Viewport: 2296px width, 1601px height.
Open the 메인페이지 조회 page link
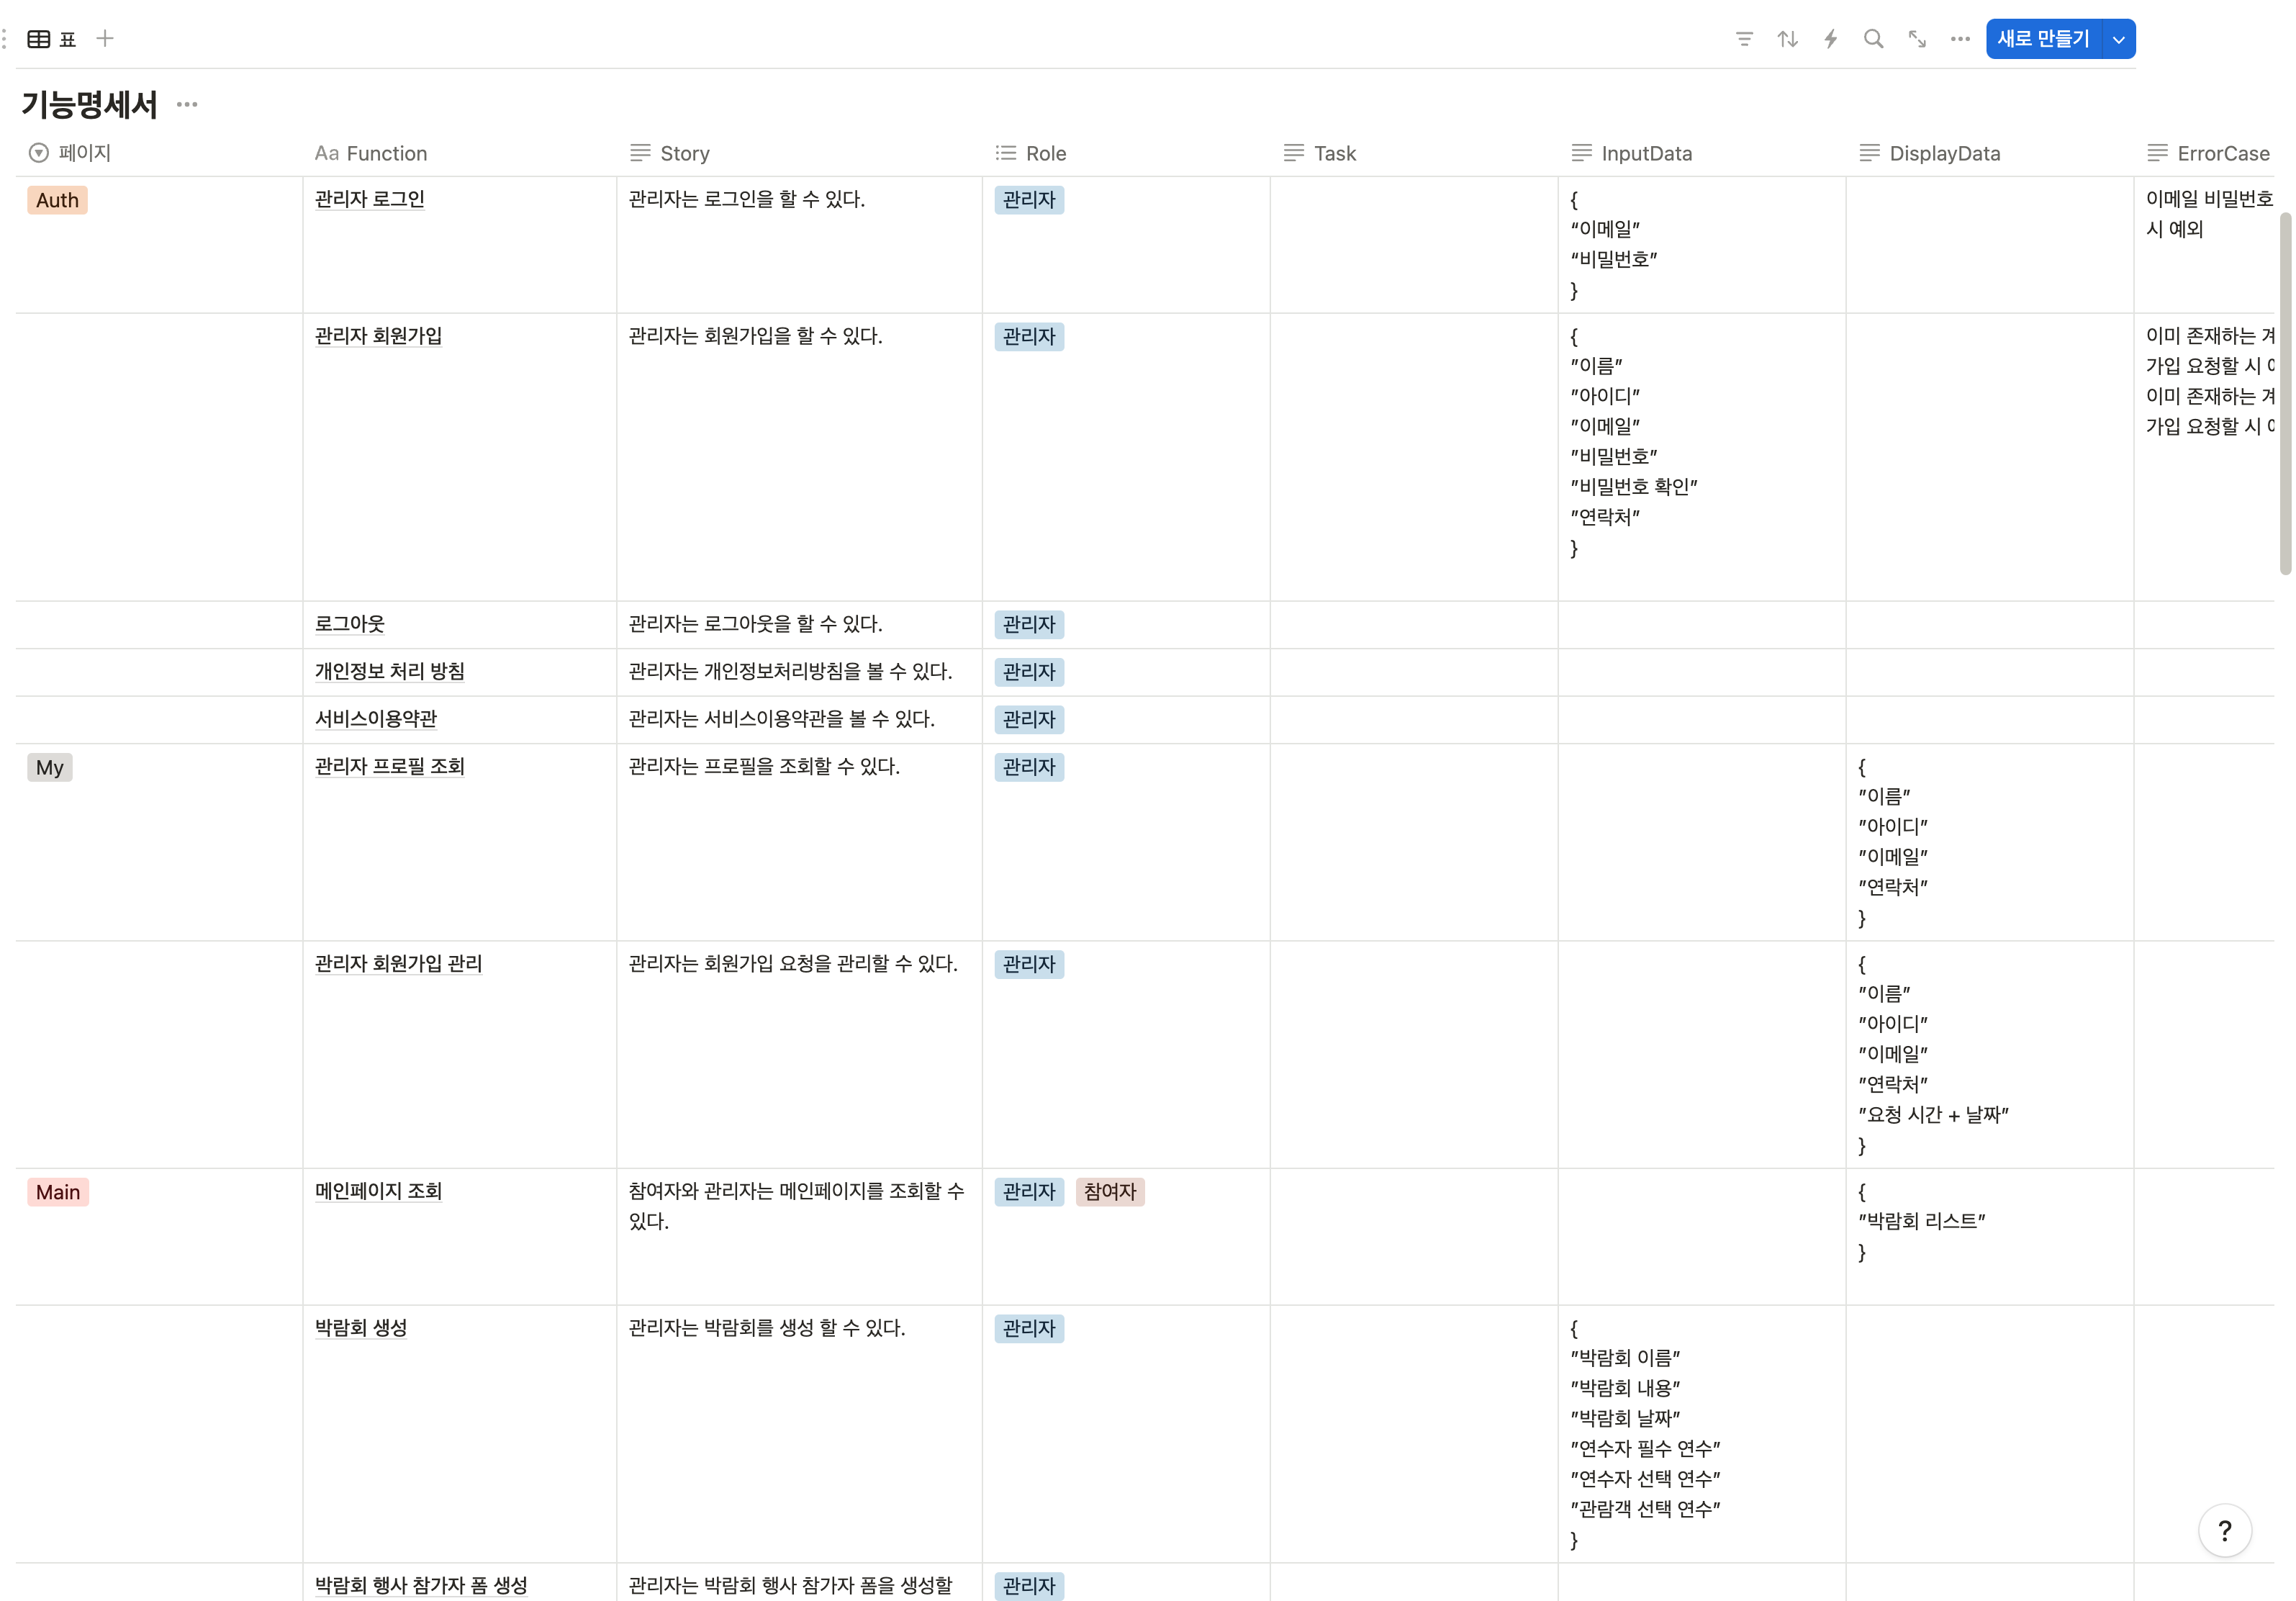coord(378,1191)
